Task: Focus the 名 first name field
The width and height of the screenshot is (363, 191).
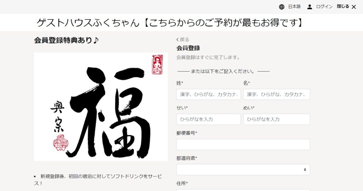Action: pyautogui.click(x=277, y=95)
